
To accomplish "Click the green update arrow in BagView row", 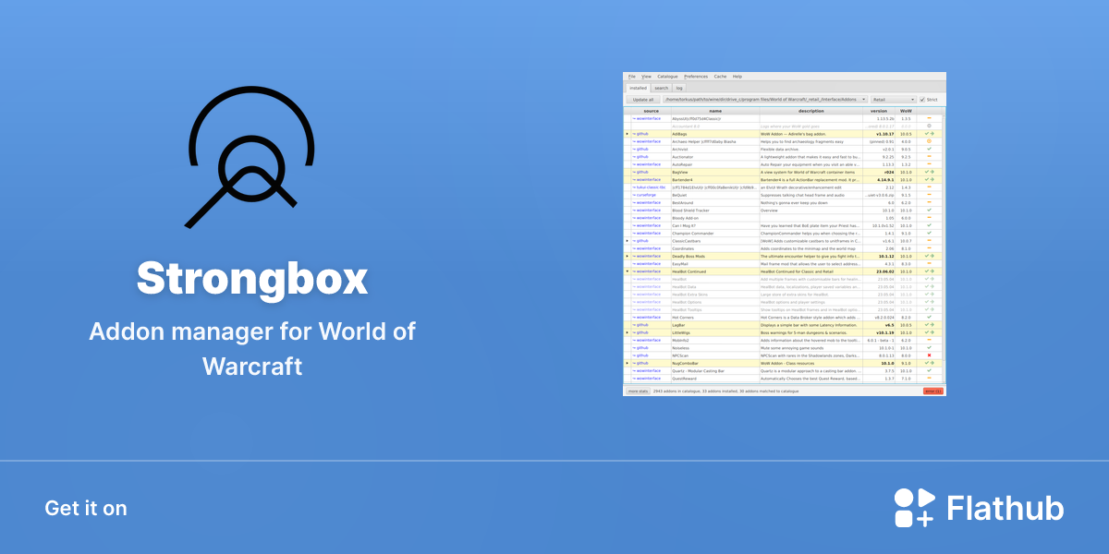I will [x=932, y=172].
